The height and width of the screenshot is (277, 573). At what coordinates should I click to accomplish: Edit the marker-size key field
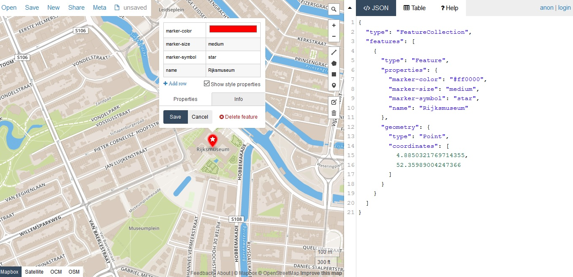185,44
